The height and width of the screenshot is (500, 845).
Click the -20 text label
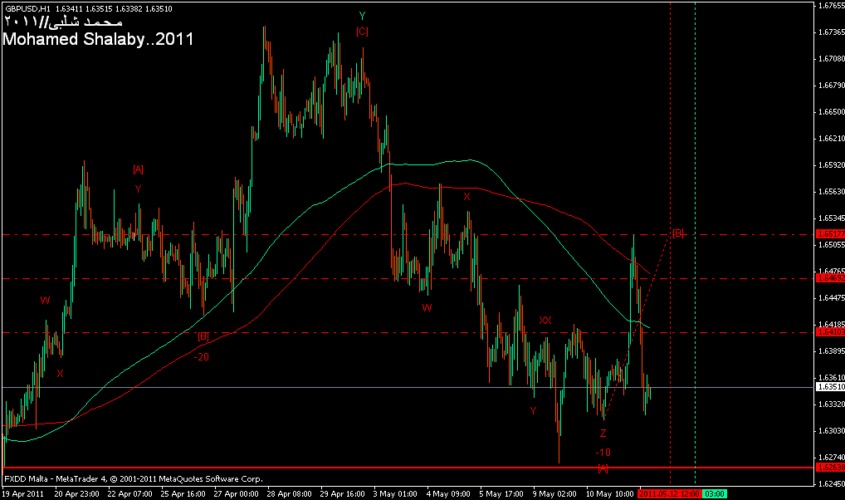click(x=201, y=356)
